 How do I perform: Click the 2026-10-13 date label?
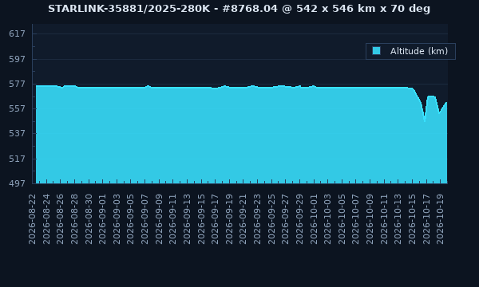point(398,219)
